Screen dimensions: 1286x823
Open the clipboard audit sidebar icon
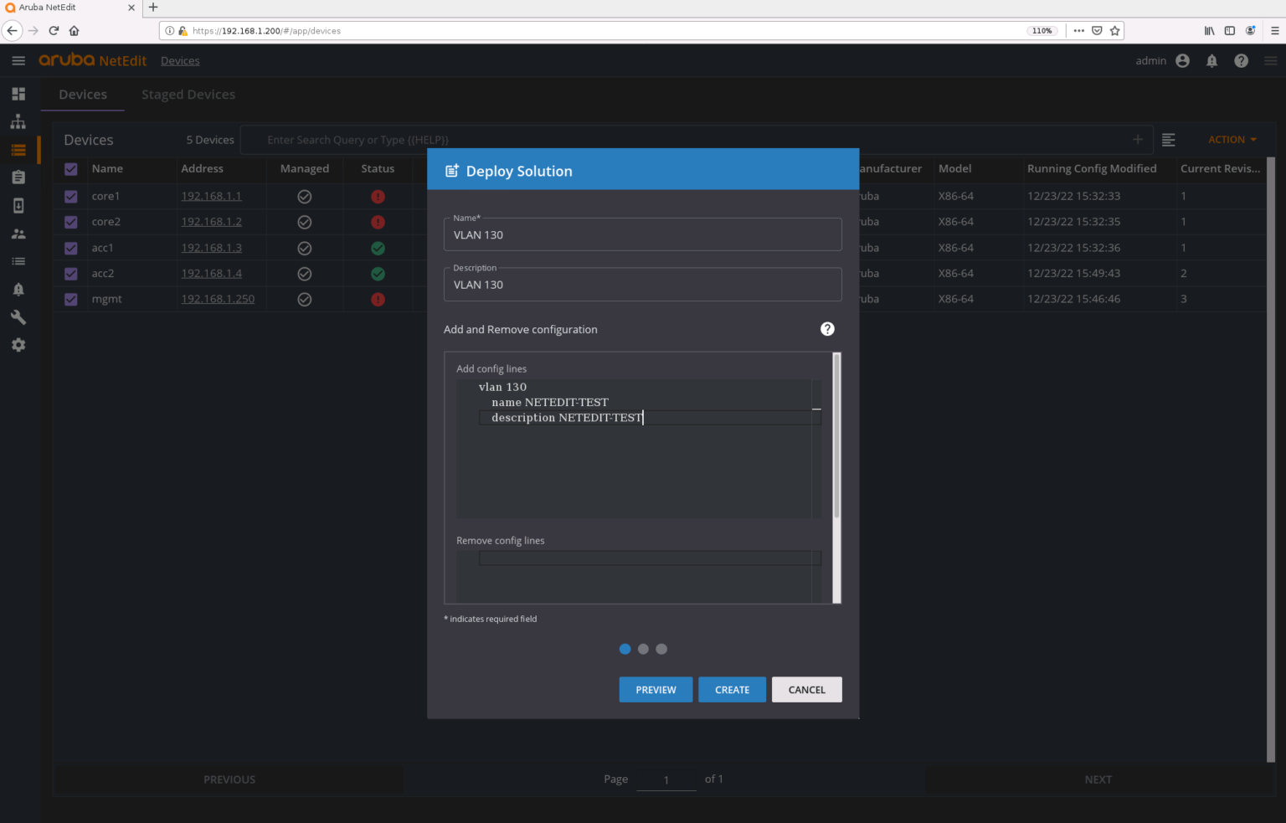pyautogui.click(x=18, y=177)
